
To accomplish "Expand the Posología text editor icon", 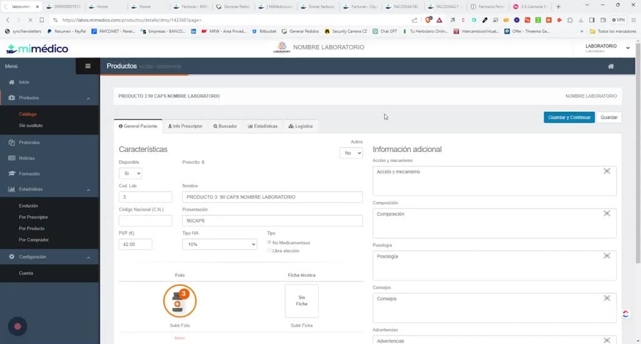I will click(x=607, y=256).
